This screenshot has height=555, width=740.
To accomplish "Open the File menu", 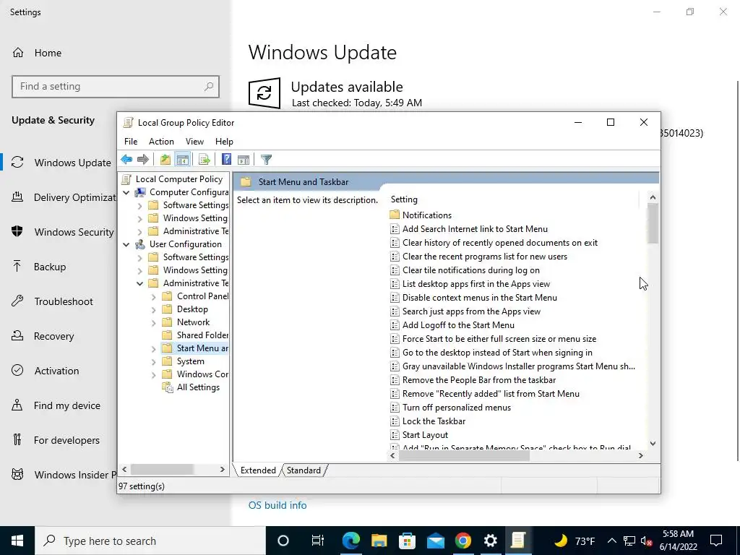I will point(131,142).
